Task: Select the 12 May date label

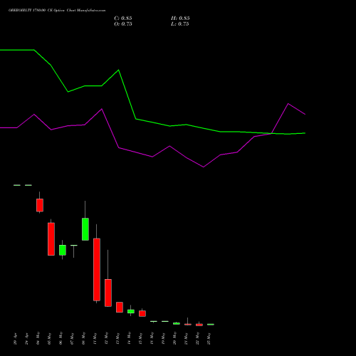Action: (106, 338)
